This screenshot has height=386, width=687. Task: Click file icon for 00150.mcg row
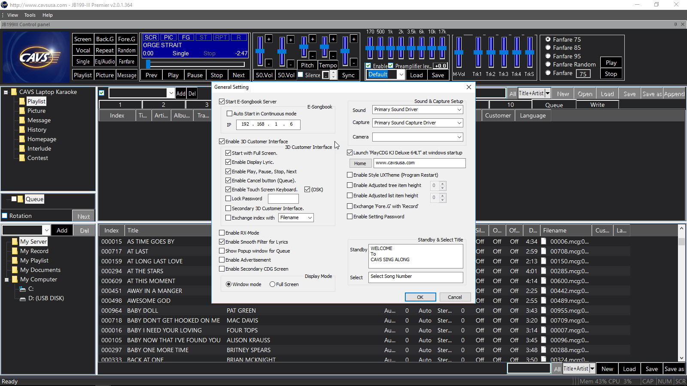click(544, 261)
